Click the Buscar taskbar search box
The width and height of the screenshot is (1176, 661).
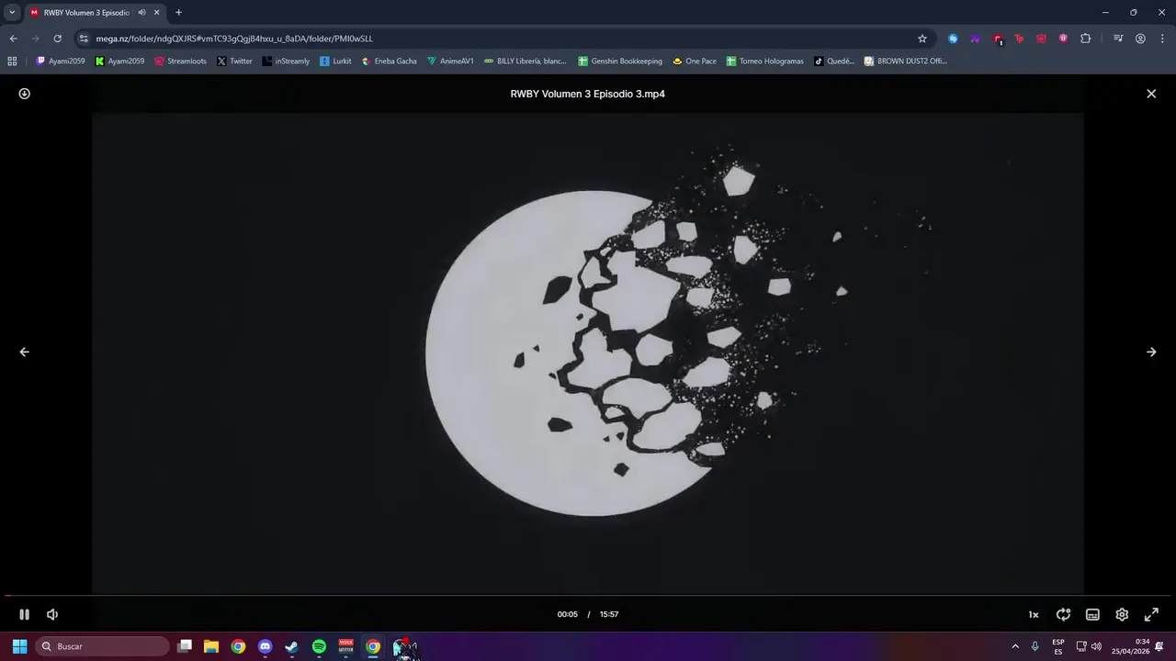pos(103,646)
